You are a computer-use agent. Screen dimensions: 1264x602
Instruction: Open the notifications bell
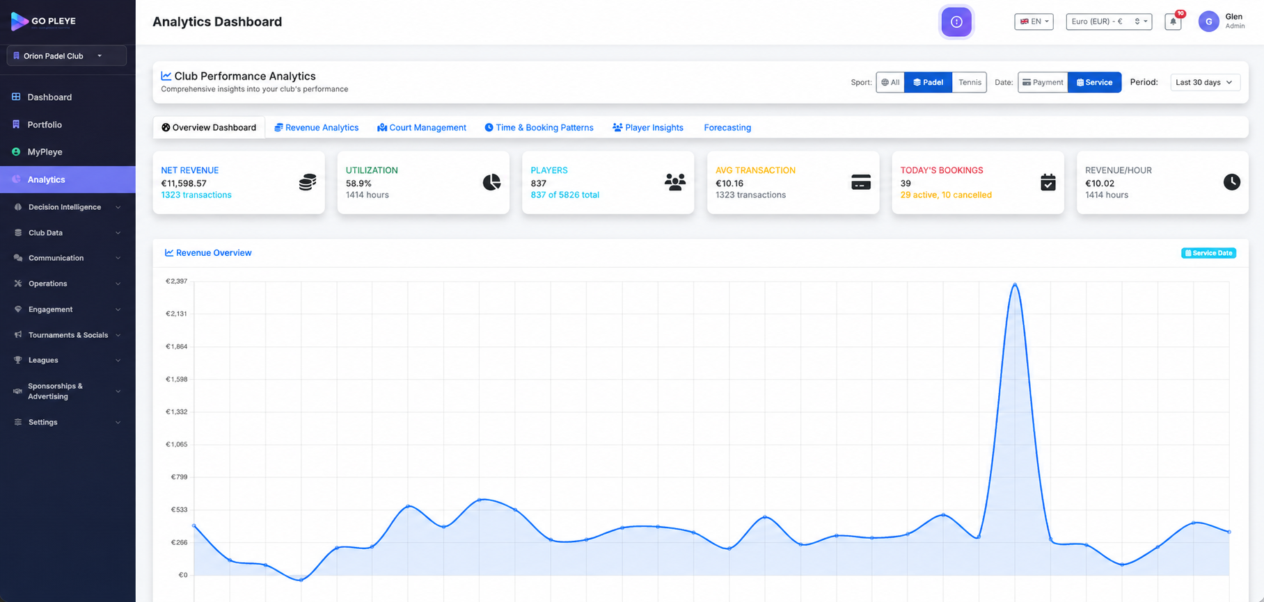click(x=1173, y=22)
